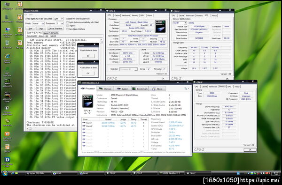This screenshot has width=282, height=185.
Task: Click the Start button in Hyper PI
Action: pos(31,29)
